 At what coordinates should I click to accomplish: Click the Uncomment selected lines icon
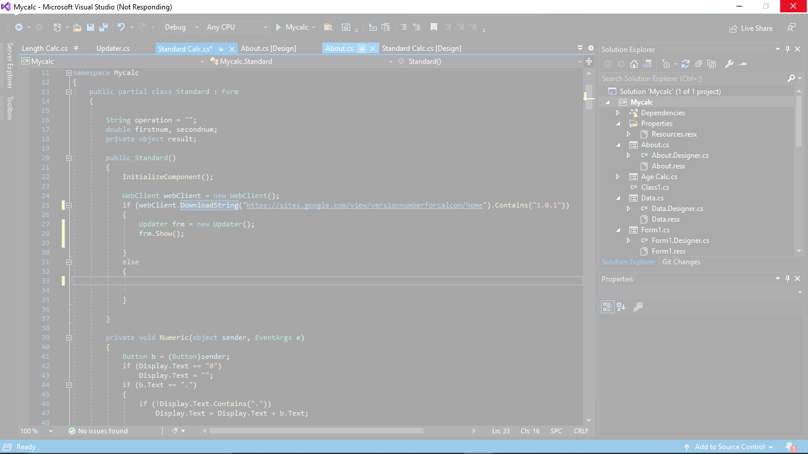coord(416,27)
